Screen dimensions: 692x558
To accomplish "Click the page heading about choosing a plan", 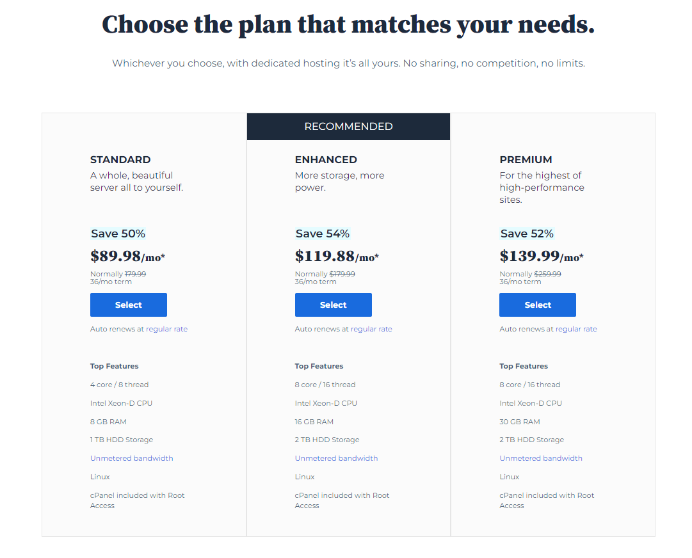I will click(x=348, y=25).
